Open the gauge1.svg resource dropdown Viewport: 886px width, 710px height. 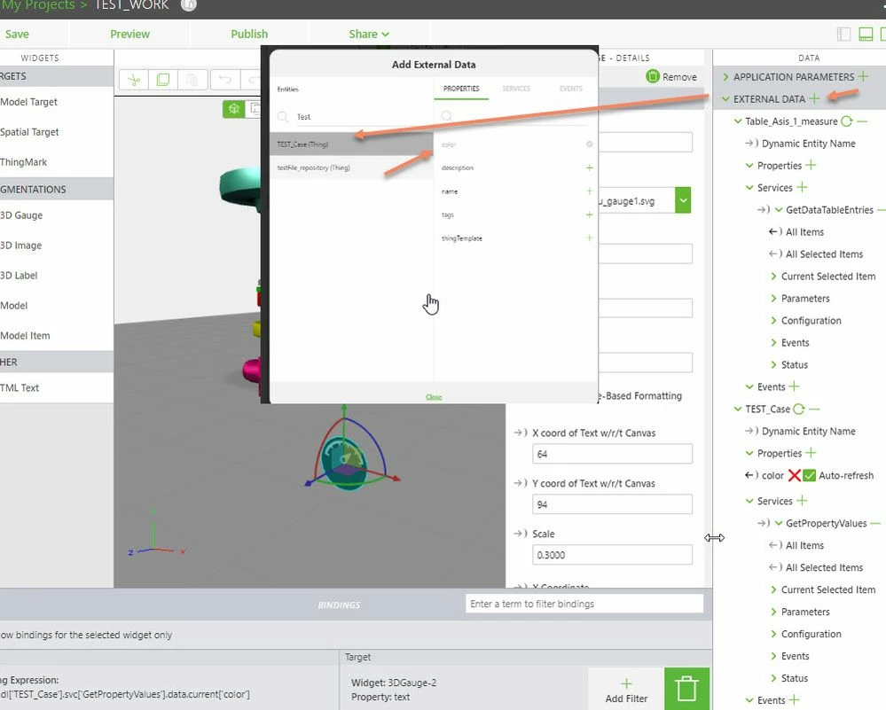(x=683, y=200)
